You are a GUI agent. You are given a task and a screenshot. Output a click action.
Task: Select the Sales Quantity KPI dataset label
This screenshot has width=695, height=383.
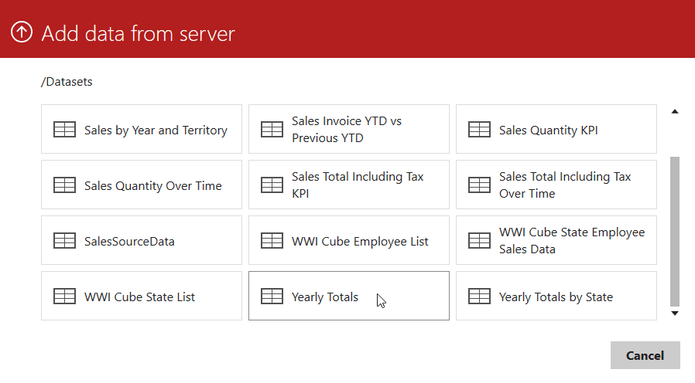(x=548, y=130)
